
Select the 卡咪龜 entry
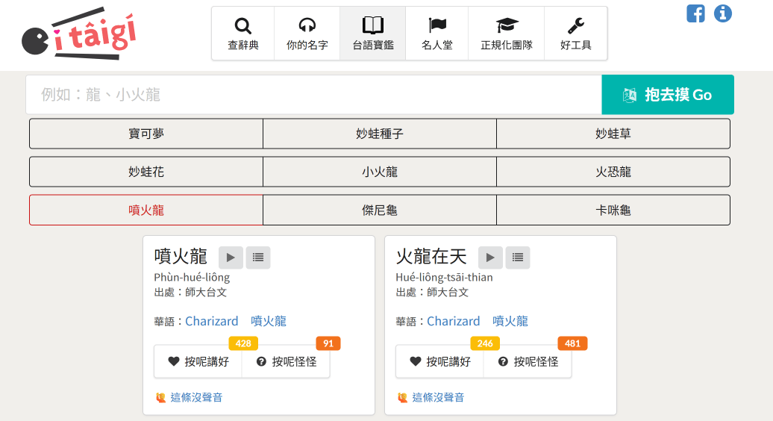(x=613, y=210)
